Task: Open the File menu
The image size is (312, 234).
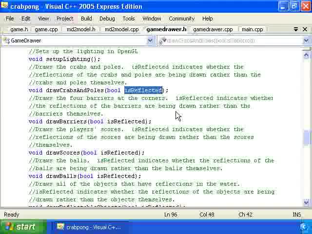Action: 10,19
